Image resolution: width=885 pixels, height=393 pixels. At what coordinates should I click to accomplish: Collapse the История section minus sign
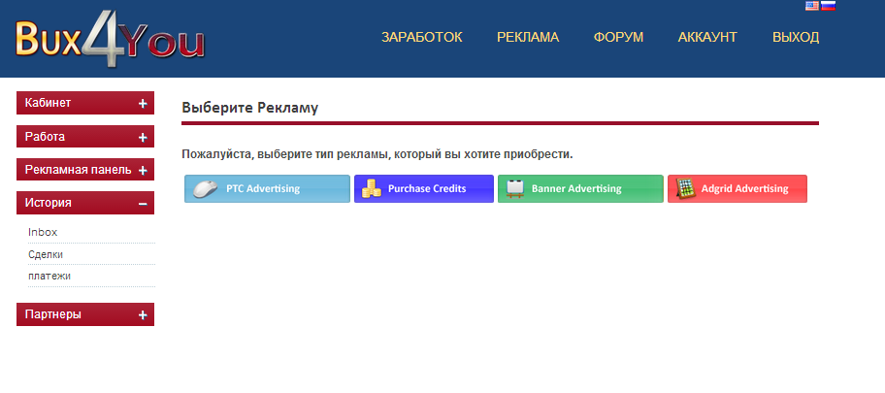tap(143, 203)
